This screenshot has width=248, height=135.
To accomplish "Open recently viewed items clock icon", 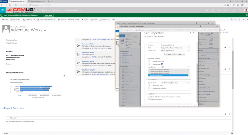I will click(x=213, y=10).
